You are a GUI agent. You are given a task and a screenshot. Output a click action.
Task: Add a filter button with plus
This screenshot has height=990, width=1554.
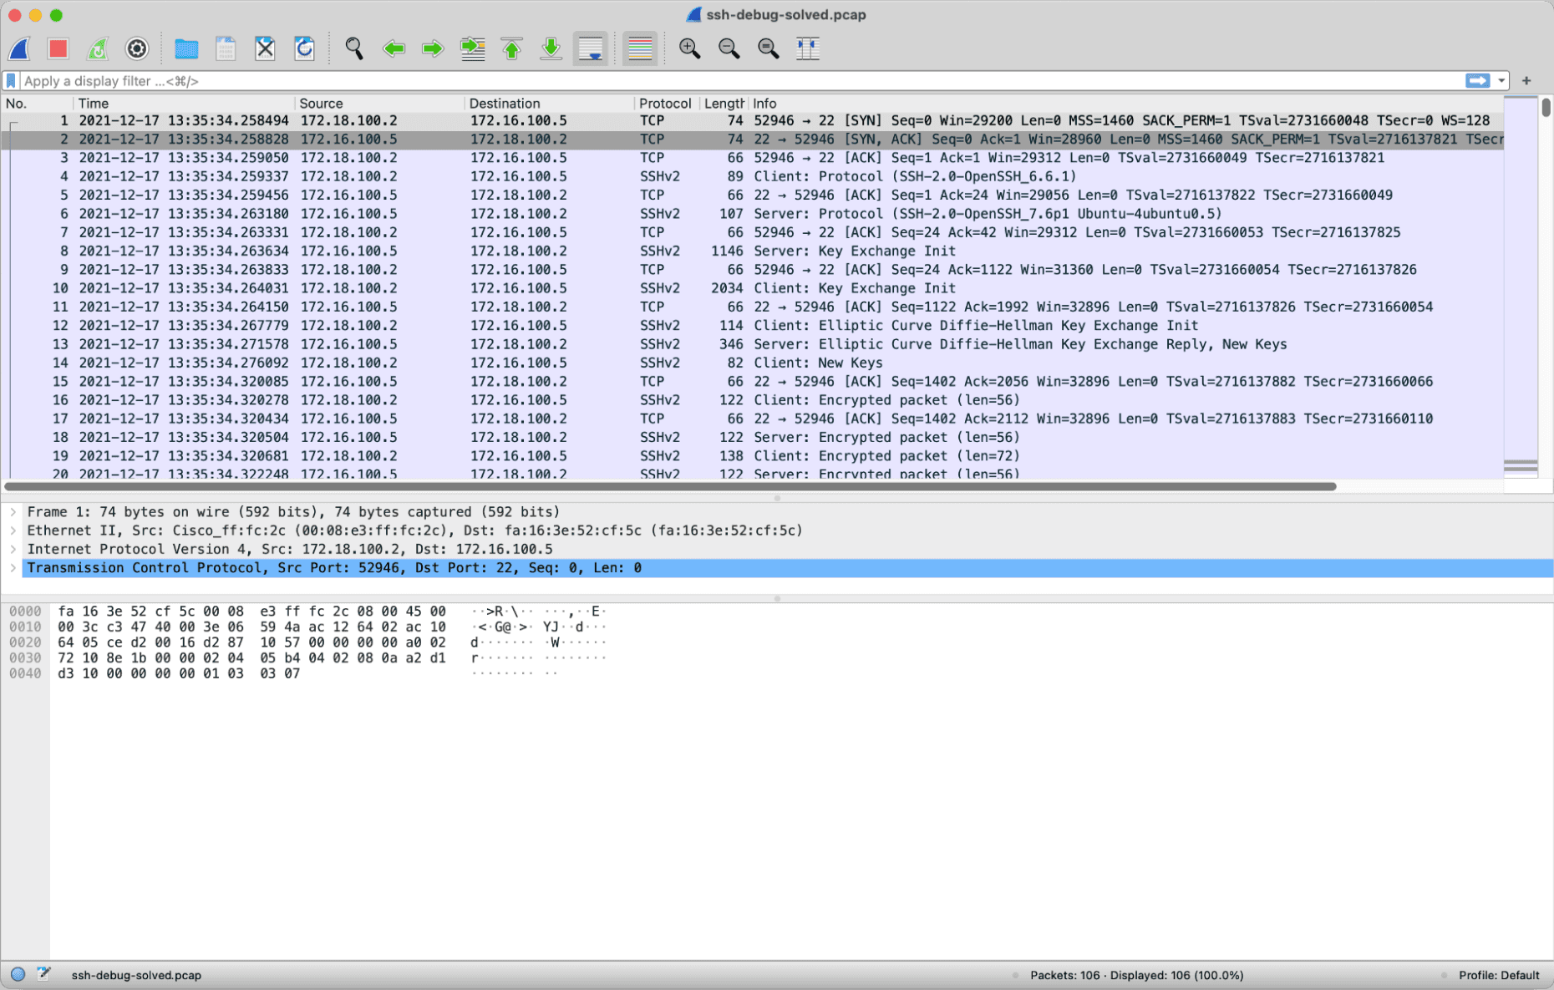[x=1526, y=81]
